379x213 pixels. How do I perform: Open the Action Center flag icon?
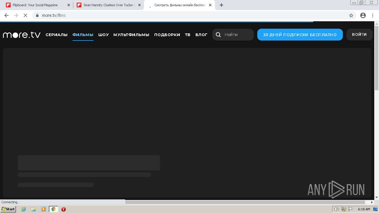[x=351, y=209]
